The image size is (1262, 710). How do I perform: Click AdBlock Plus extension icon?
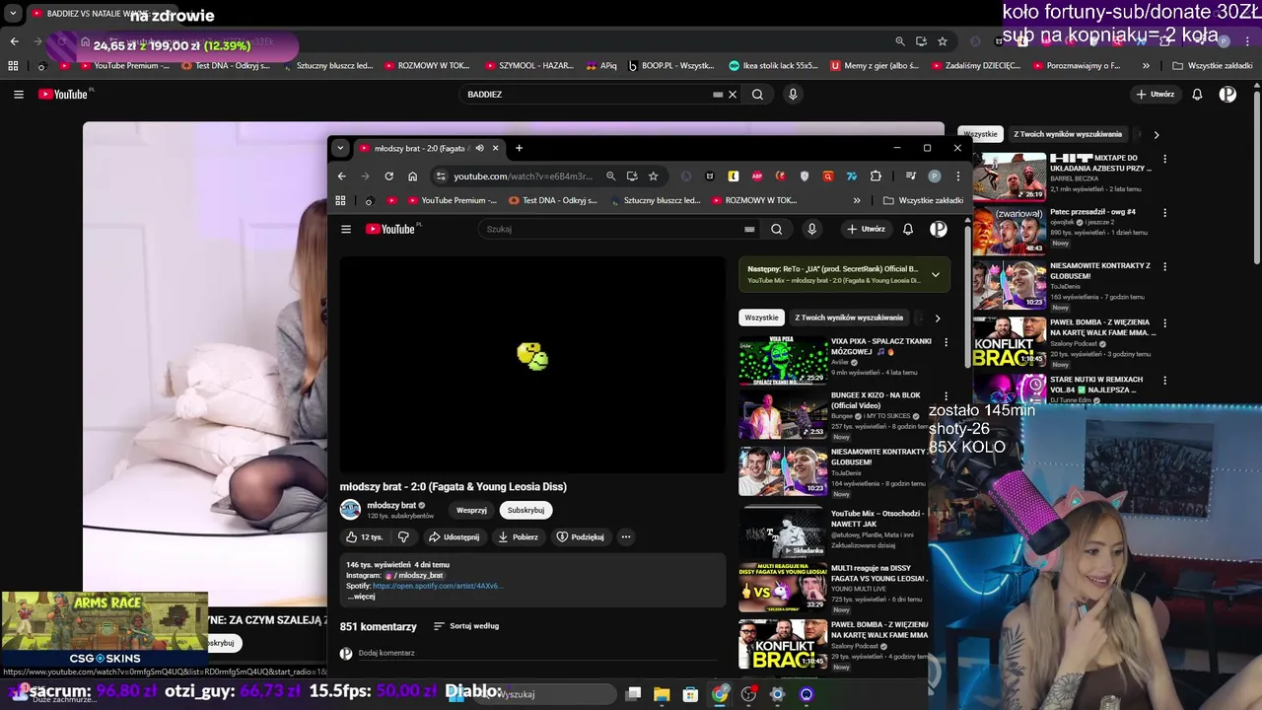tap(757, 176)
